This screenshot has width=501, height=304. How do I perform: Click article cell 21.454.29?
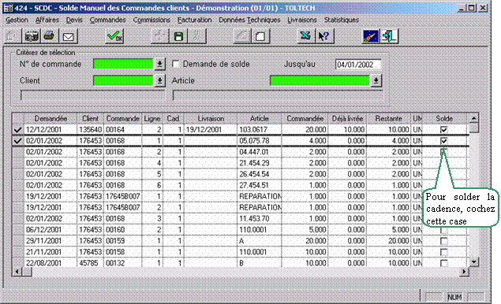pyautogui.click(x=259, y=163)
